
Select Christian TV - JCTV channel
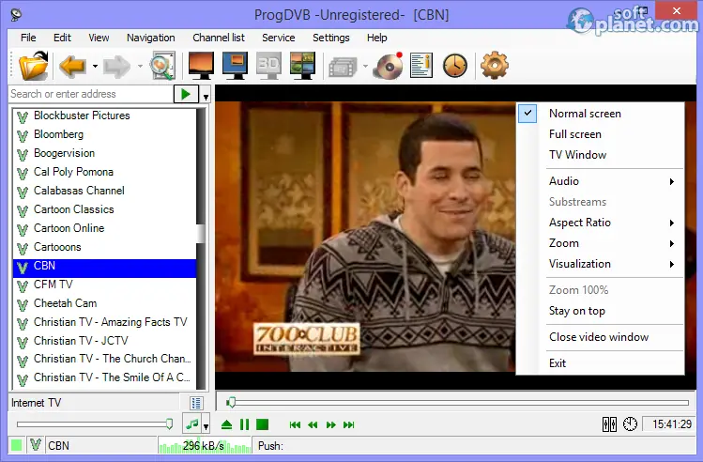(x=104, y=341)
